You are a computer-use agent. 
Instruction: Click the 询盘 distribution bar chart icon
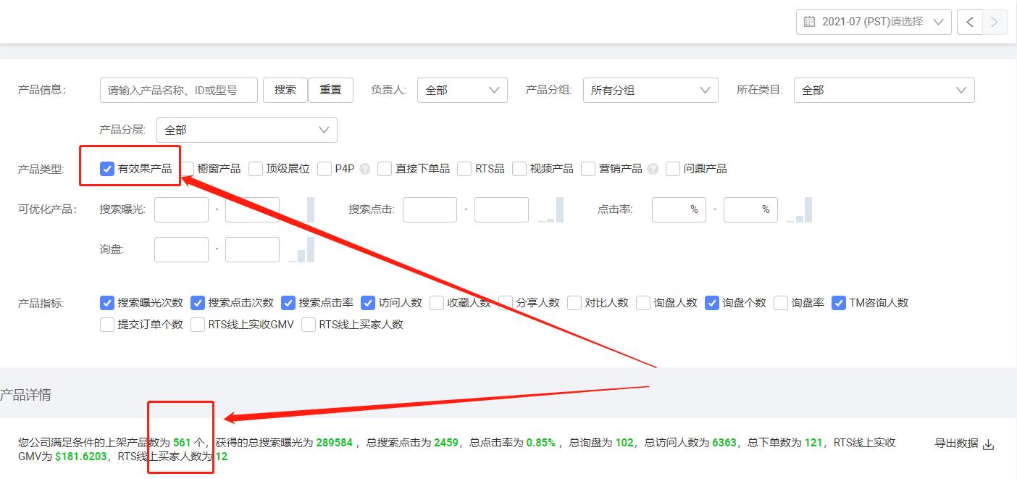click(x=301, y=249)
